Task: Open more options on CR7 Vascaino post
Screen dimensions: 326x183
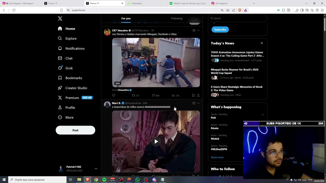Action: 198,30
